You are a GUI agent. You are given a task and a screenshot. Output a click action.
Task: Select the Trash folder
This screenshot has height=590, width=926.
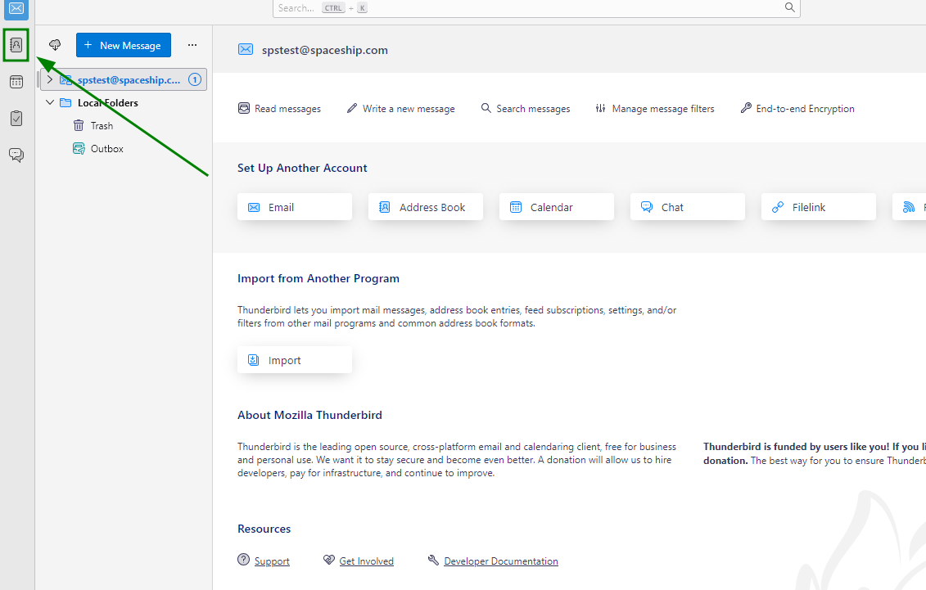101,125
